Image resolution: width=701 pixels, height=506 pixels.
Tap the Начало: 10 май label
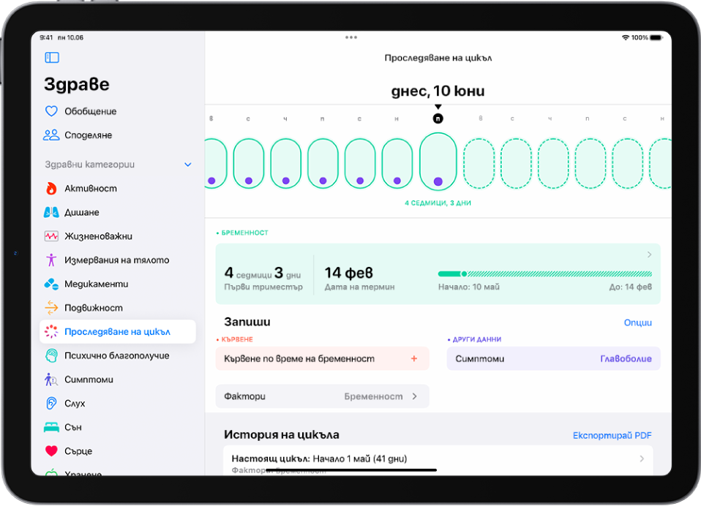[x=468, y=287]
